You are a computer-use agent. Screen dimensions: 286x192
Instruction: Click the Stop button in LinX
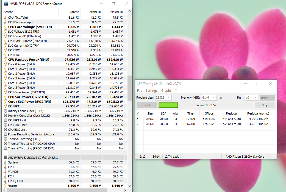pos(265,105)
